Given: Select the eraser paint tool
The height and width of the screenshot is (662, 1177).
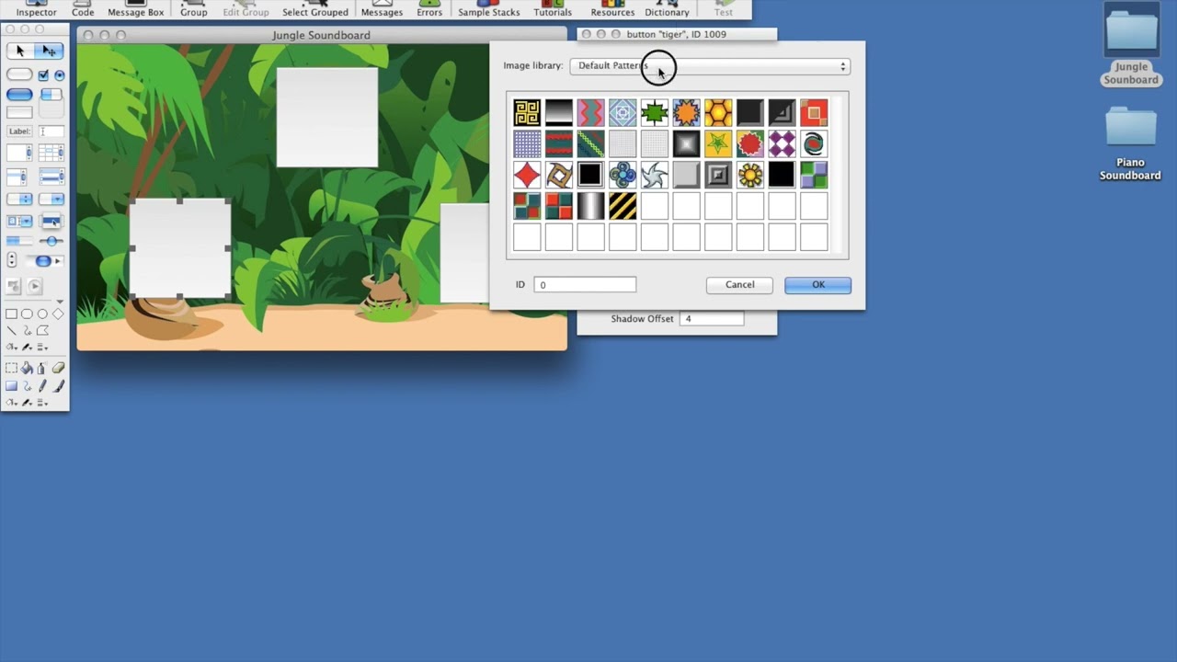Looking at the screenshot, I should [x=58, y=368].
